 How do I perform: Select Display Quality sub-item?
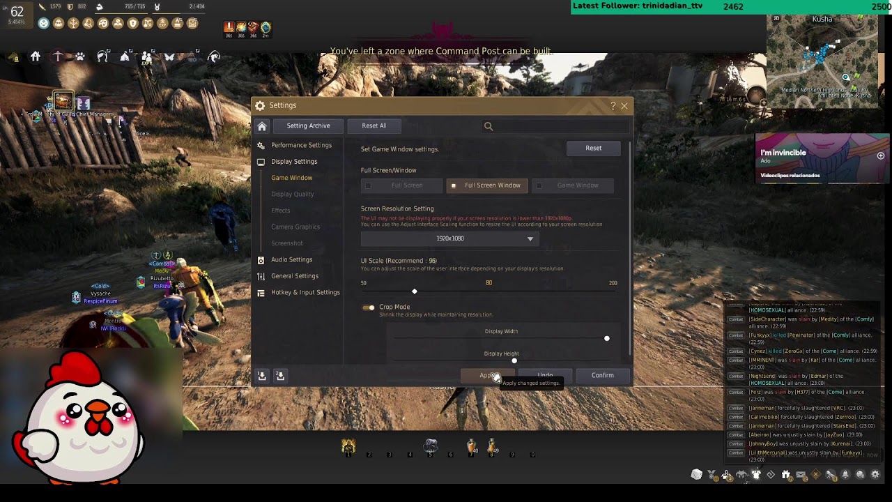click(292, 194)
